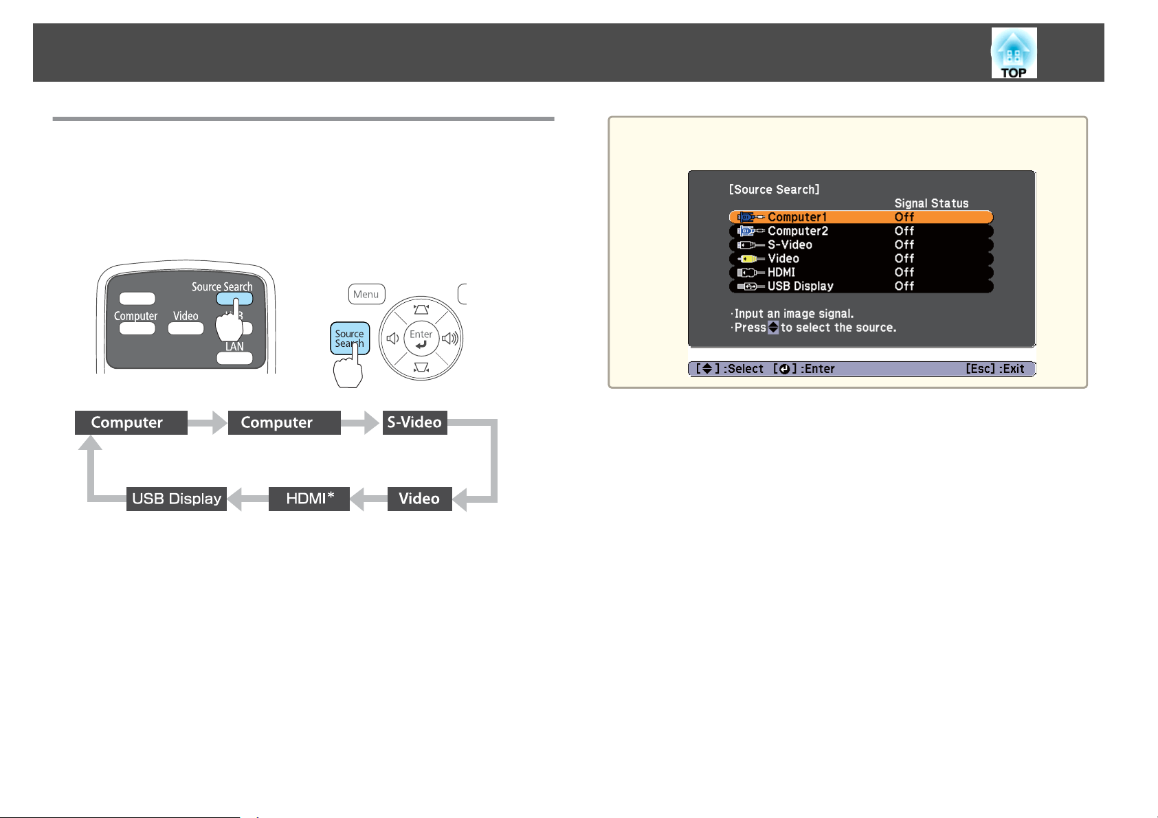The height and width of the screenshot is (818, 1158).
Task: Click the control panel Menu button
Action: coord(366,295)
